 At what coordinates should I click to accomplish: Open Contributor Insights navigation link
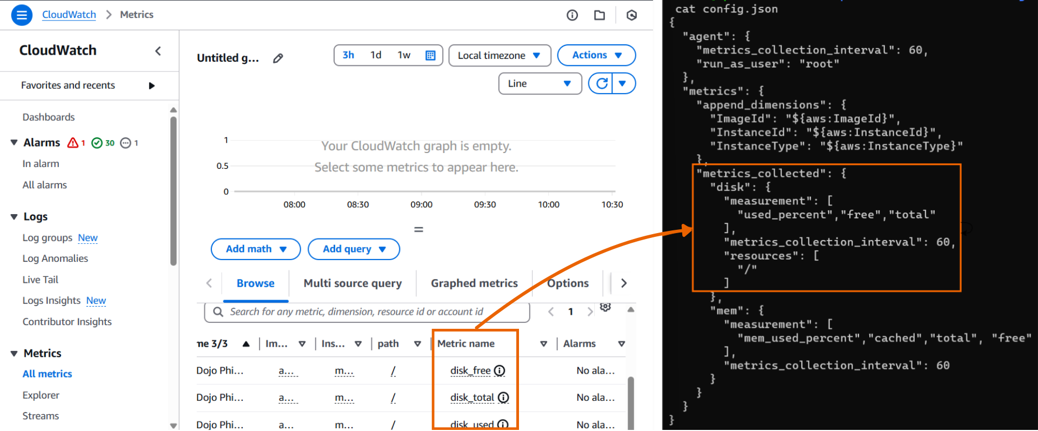[x=67, y=322]
